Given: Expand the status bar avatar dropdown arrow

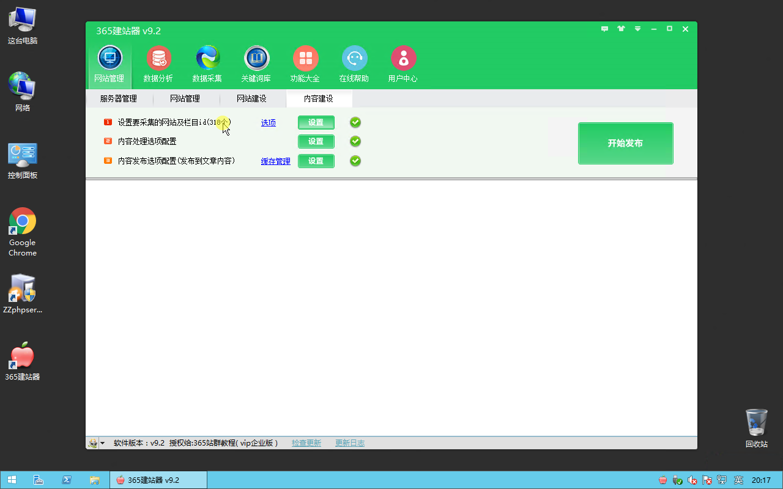Looking at the screenshot, I should (x=102, y=443).
